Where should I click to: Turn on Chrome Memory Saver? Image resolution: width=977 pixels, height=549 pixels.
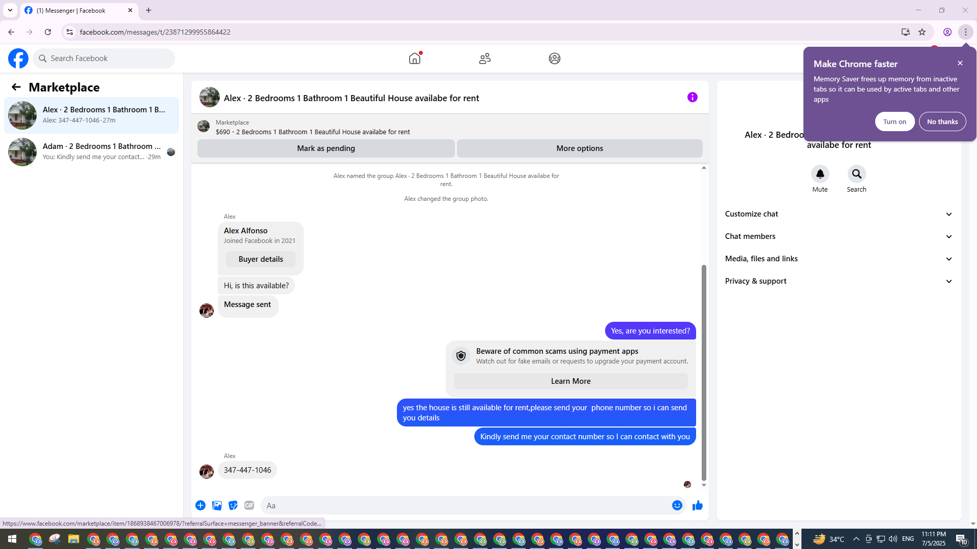894,121
